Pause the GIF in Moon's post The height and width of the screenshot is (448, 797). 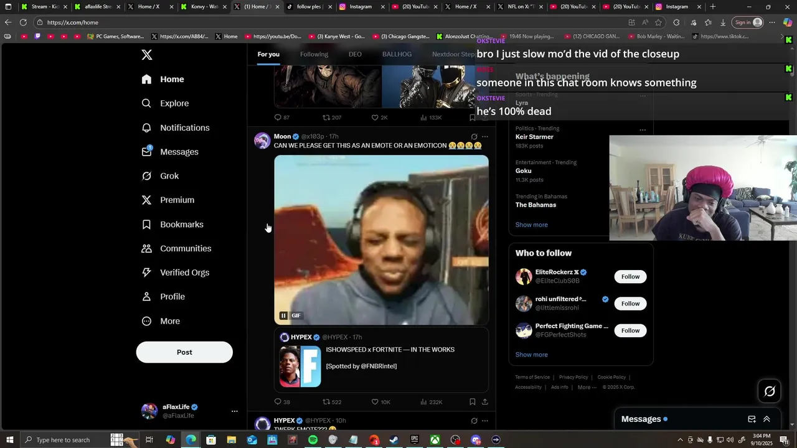[283, 315]
